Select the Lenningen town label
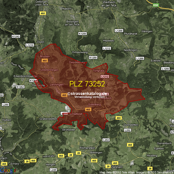 (x=57, y=85)
